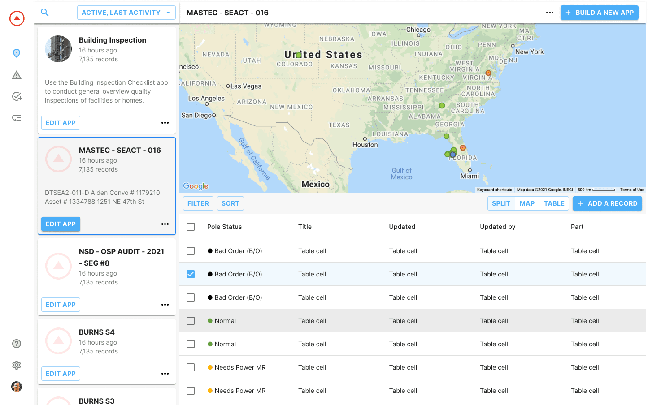Switch to the Split view tab
The image size is (648, 405).
point(501,203)
